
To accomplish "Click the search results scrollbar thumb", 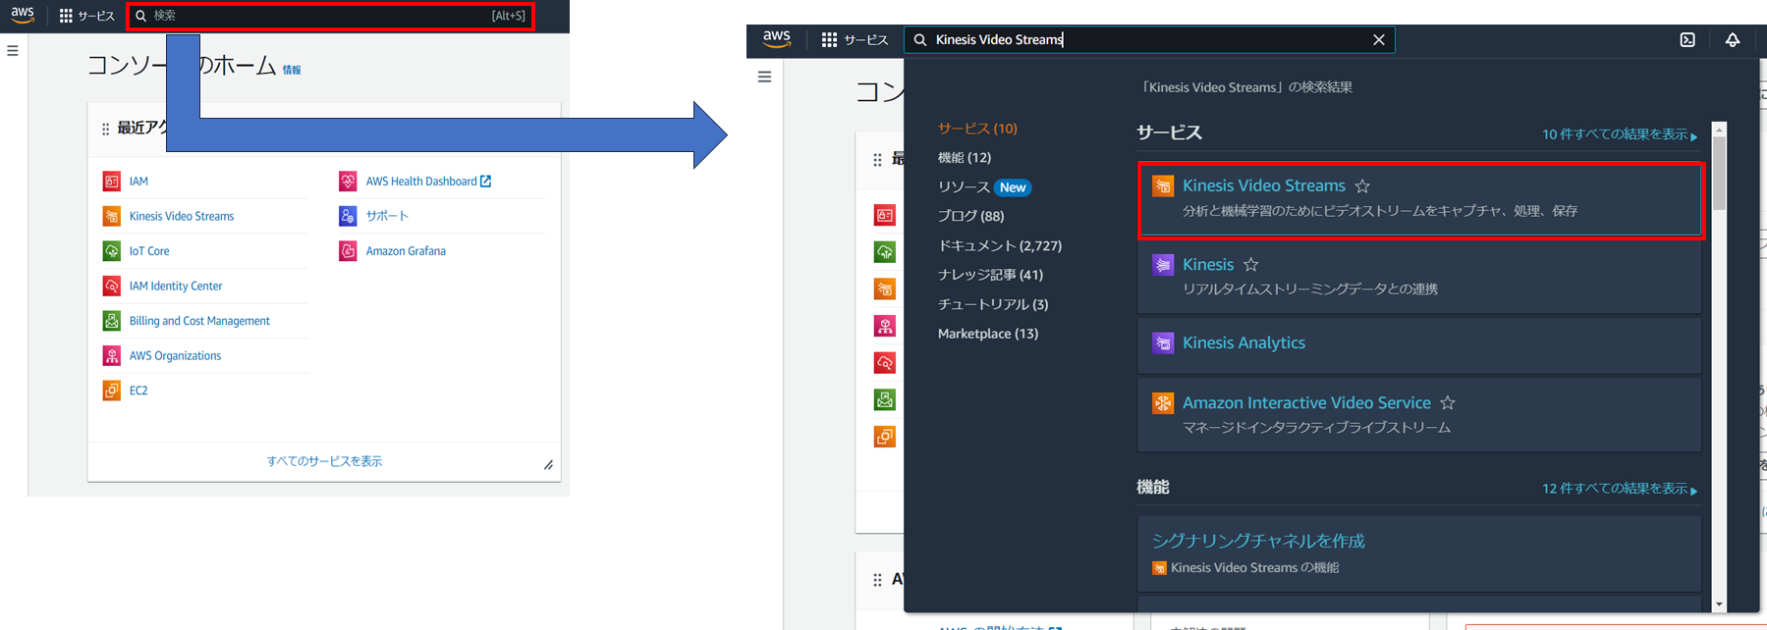I will click(1719, 173).
